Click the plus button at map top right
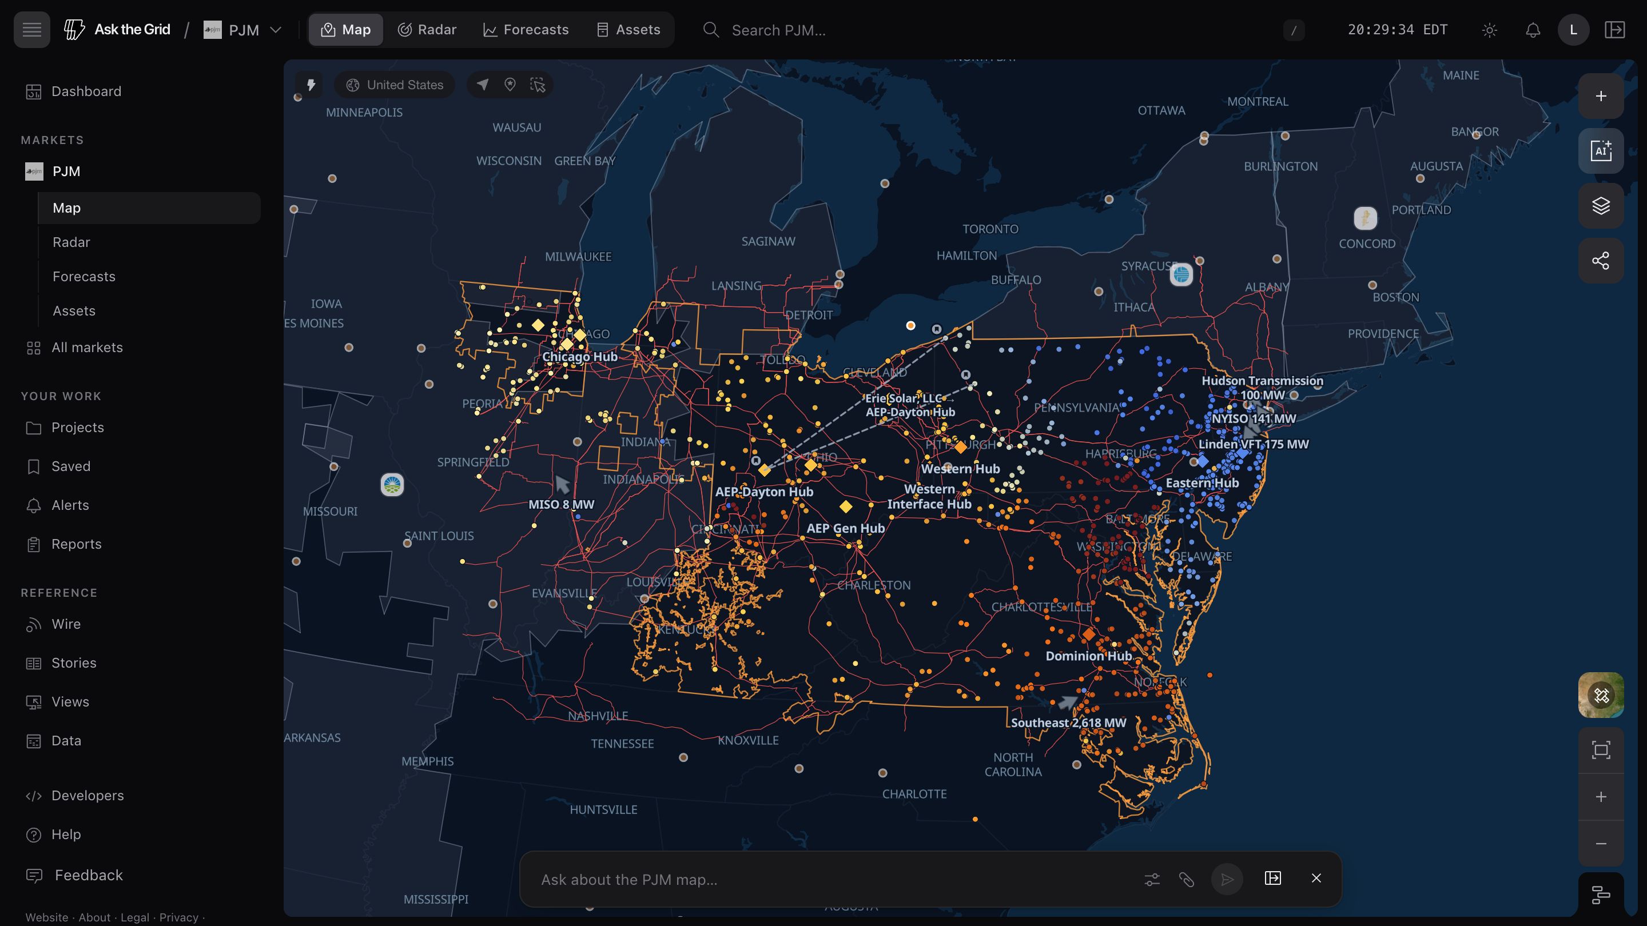Image resolution: width=1647 pixels, height=926 pixels. [x=1601, y=96]
